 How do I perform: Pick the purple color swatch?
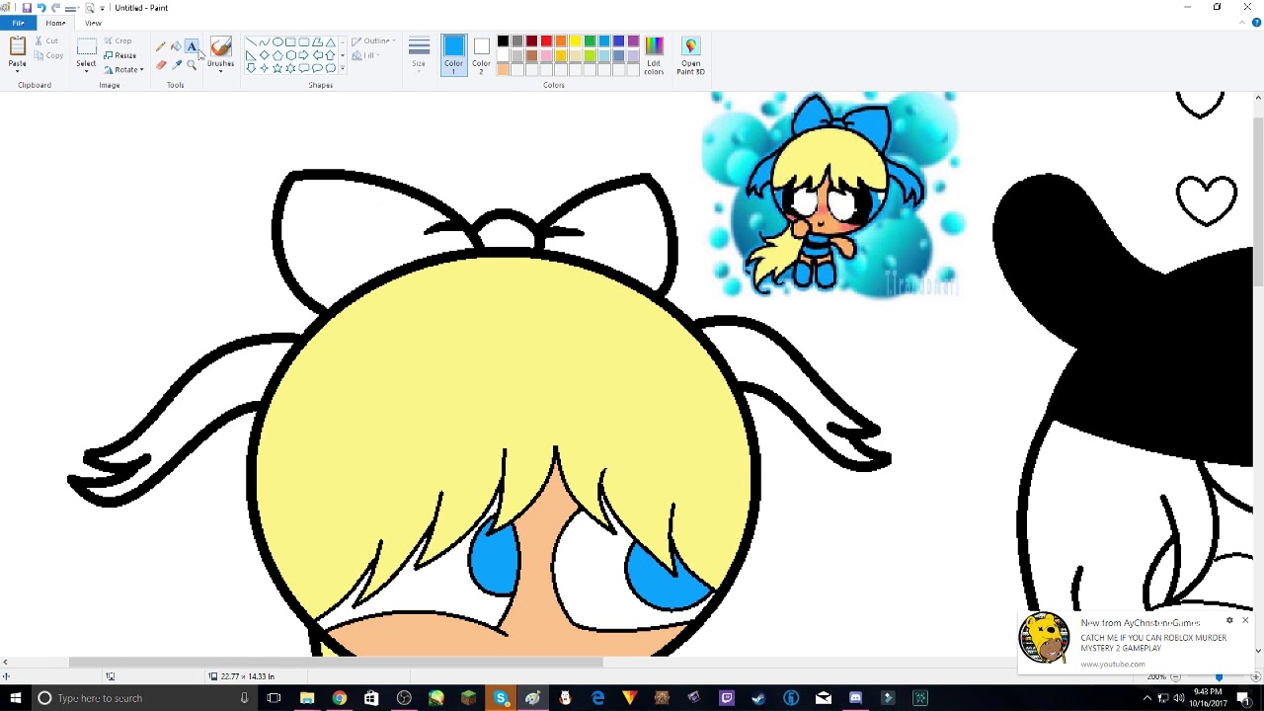633,41
